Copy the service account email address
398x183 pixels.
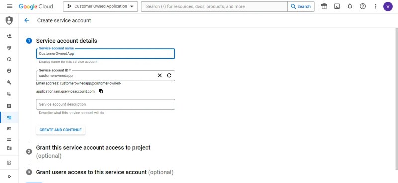coord(101,91)
